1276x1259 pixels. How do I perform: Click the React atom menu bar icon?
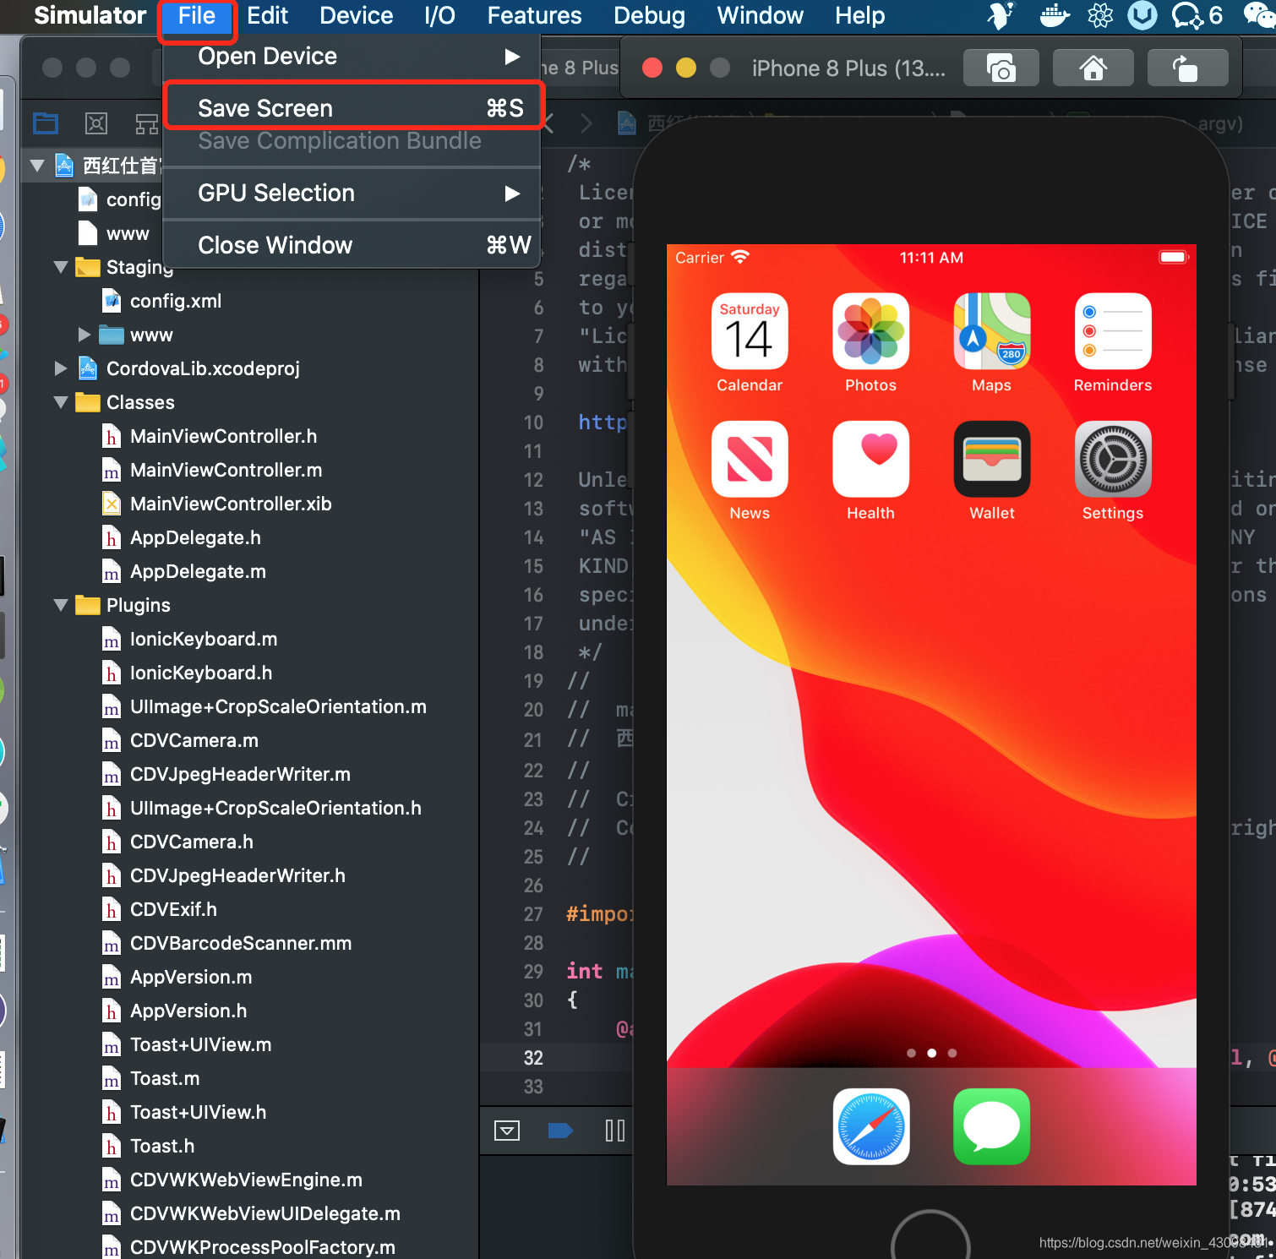click(x=1100, y=15)
